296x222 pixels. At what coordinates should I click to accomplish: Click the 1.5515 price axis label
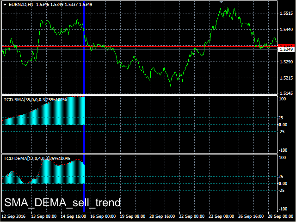click(286, 13)
